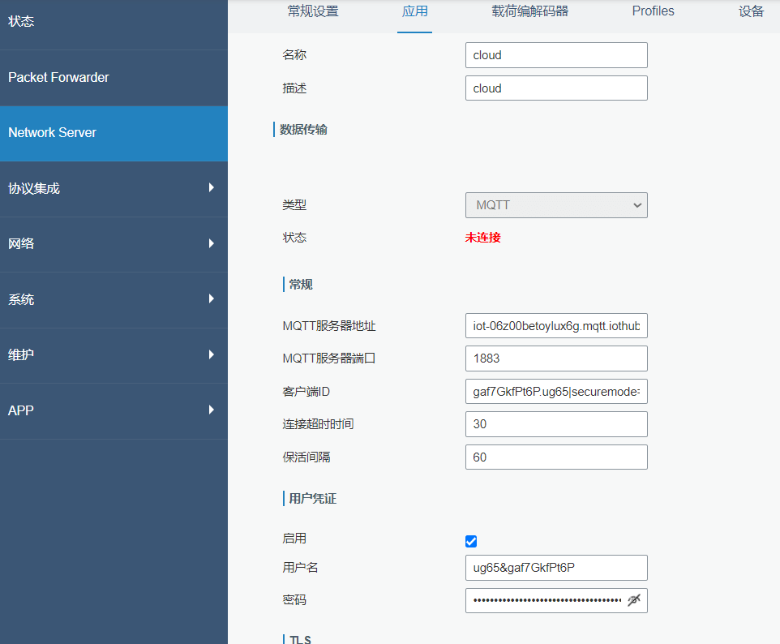
Task: Expand the 系统 sidebar menu
Action: pos(114,299)
